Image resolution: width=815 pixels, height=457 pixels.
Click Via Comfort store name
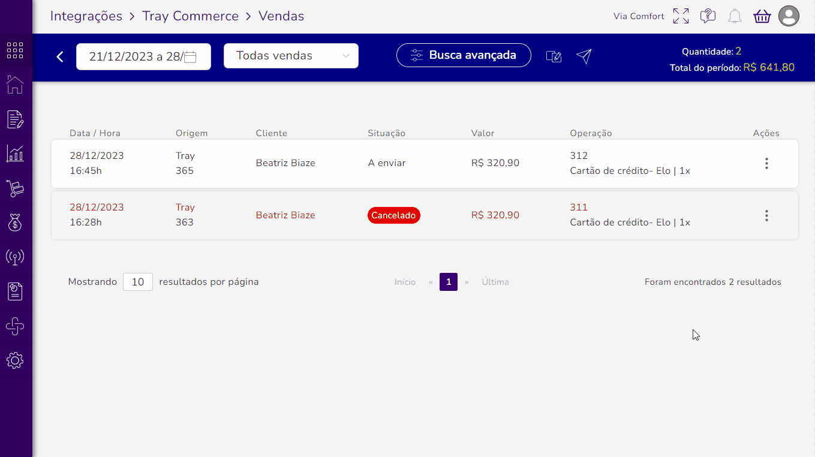tap(639, 16)
